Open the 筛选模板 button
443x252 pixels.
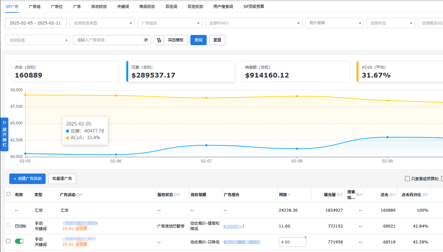pos(176,40)
